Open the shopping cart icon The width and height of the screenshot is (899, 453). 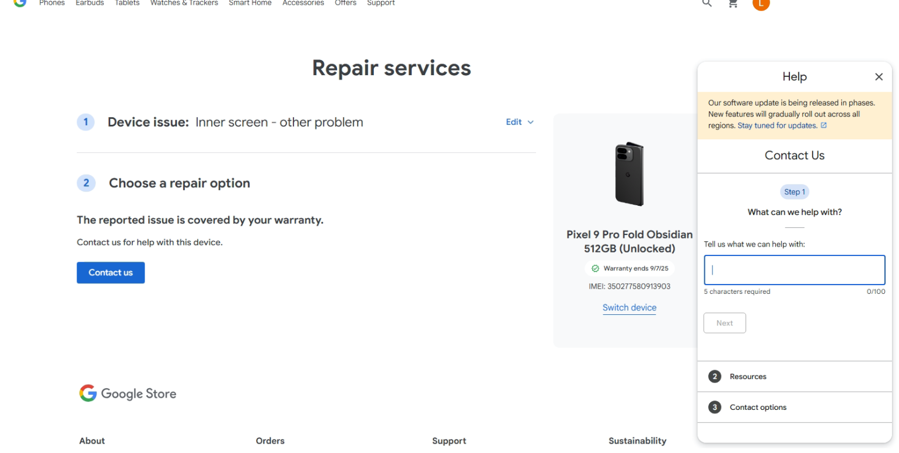pos(733,3)
